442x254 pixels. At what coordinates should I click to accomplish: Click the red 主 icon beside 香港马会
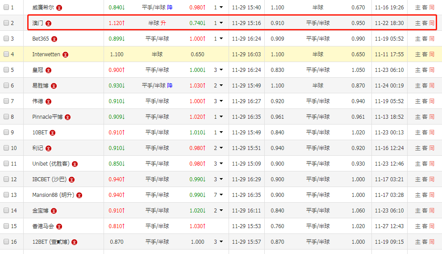pyautogui.click(x=59, y=226)
